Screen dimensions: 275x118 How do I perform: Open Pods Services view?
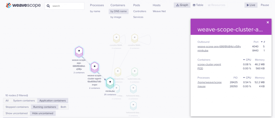[x=138, y=17]
